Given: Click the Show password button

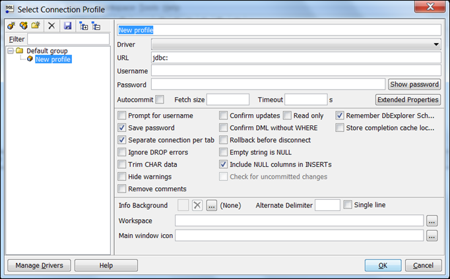Looking at the screenshot, I should coord(414,84).
